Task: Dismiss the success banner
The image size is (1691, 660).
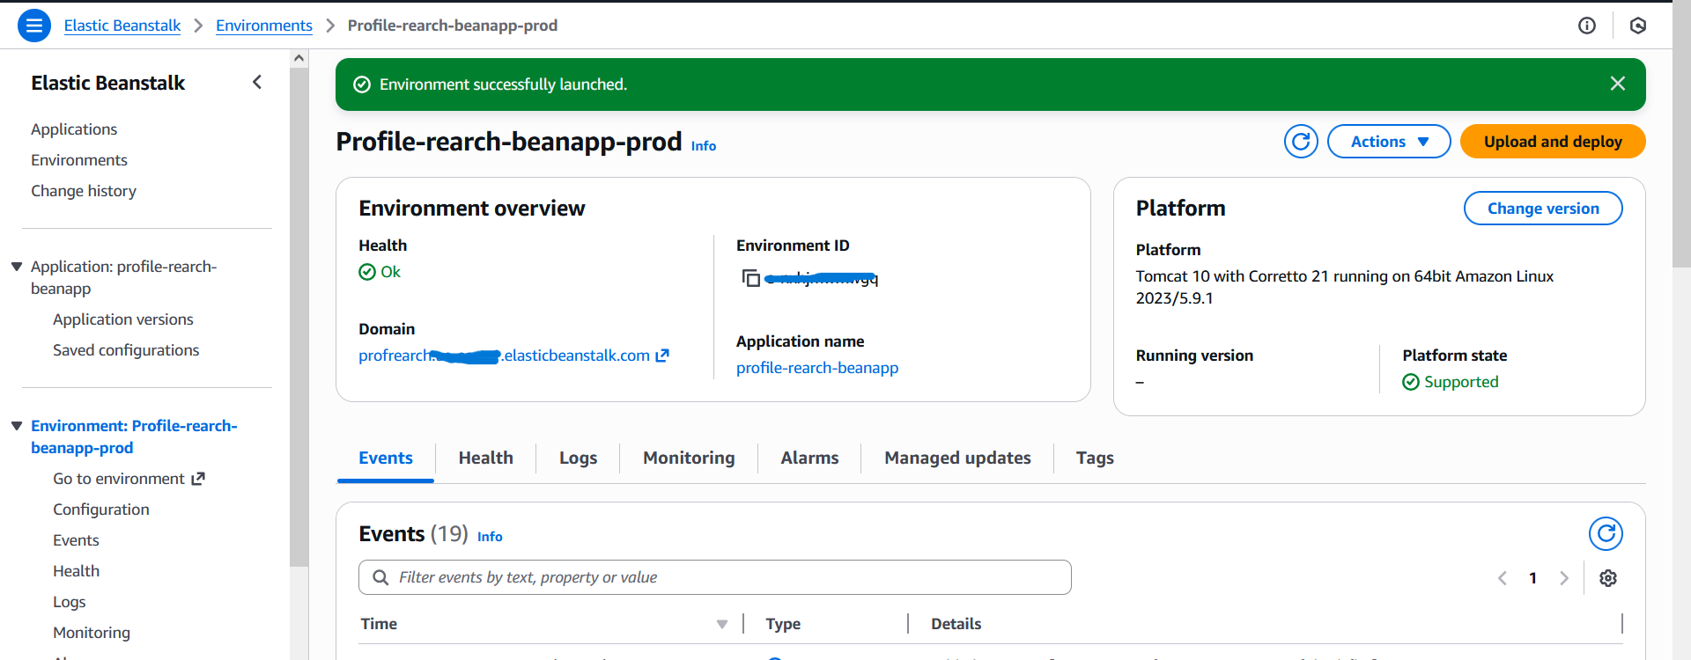Action: [x=1618, y=84]
